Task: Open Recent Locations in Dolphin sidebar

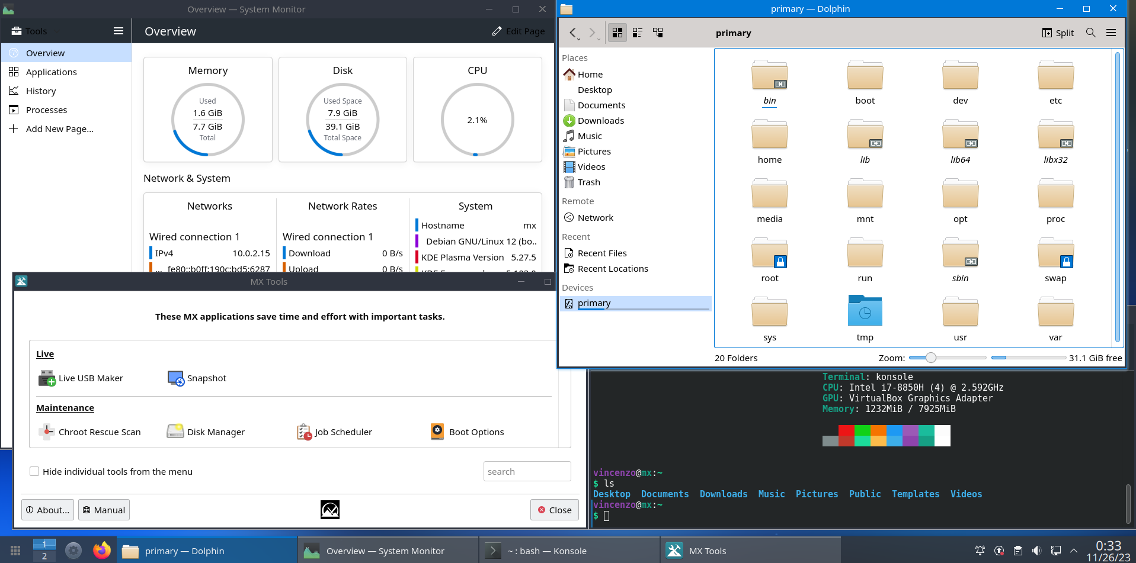Action: coord(636,269)
